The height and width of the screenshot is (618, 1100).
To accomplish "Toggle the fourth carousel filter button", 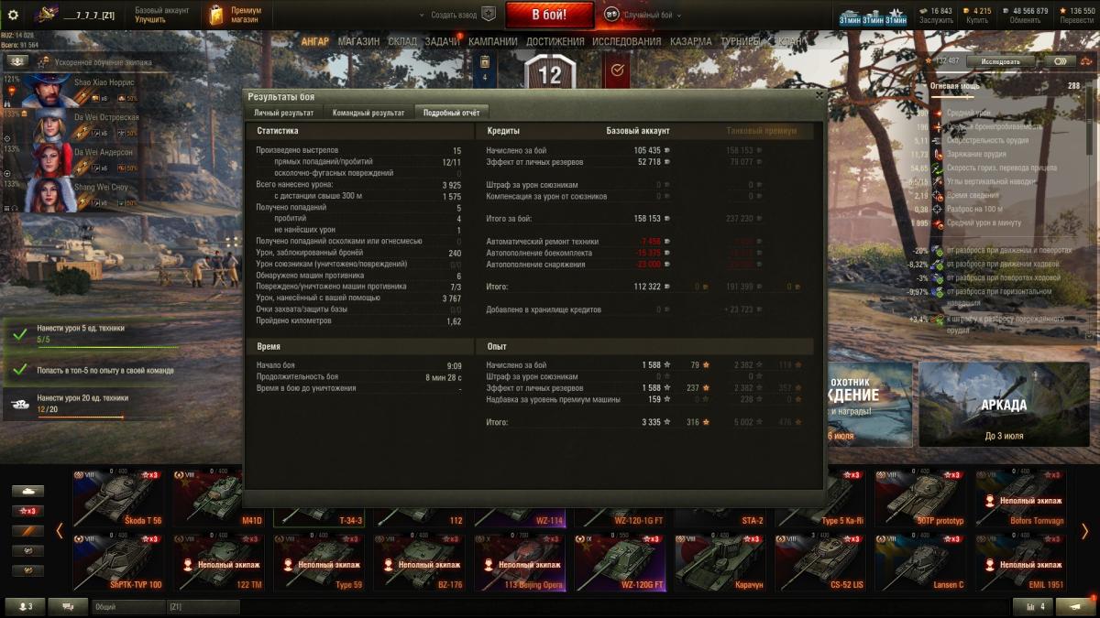I will pos(27,551).
